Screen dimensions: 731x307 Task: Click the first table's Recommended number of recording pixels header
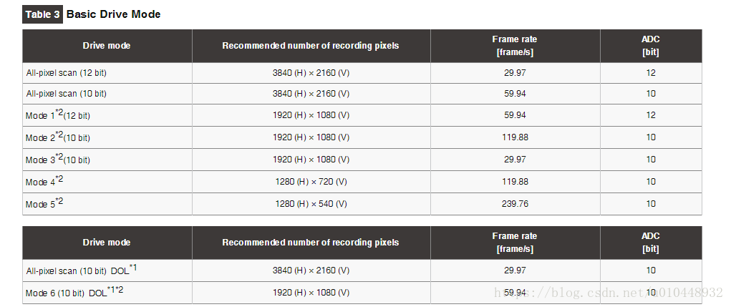tap(311, 46)
